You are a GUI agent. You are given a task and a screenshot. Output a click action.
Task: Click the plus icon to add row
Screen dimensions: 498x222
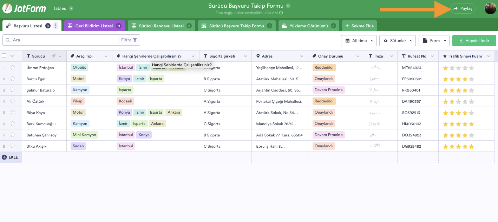[4, 157]
